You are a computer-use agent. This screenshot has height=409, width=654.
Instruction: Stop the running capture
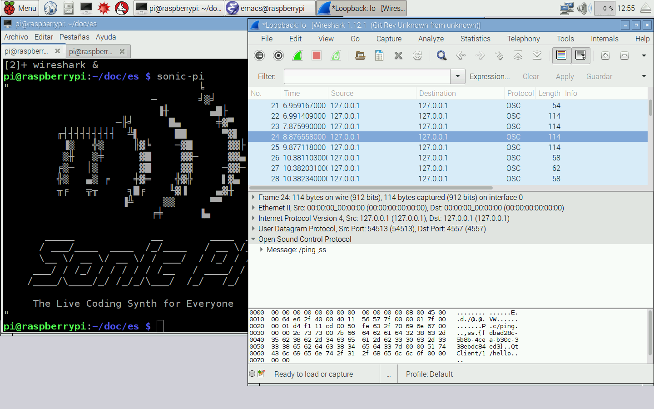[x=317, y=55]
